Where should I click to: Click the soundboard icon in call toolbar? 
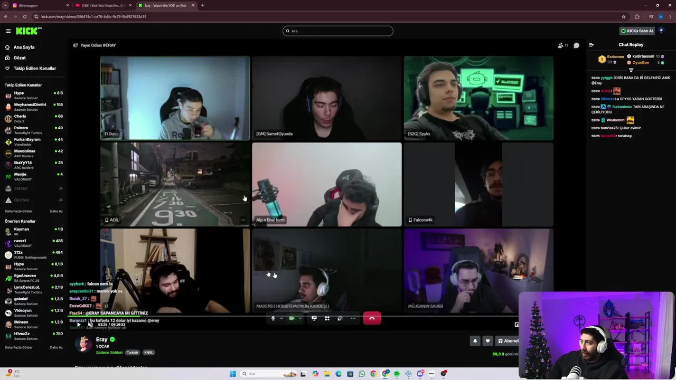pos(340,318)
